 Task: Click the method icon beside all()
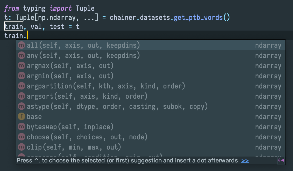pyautogui.click(x=22, y=45)
